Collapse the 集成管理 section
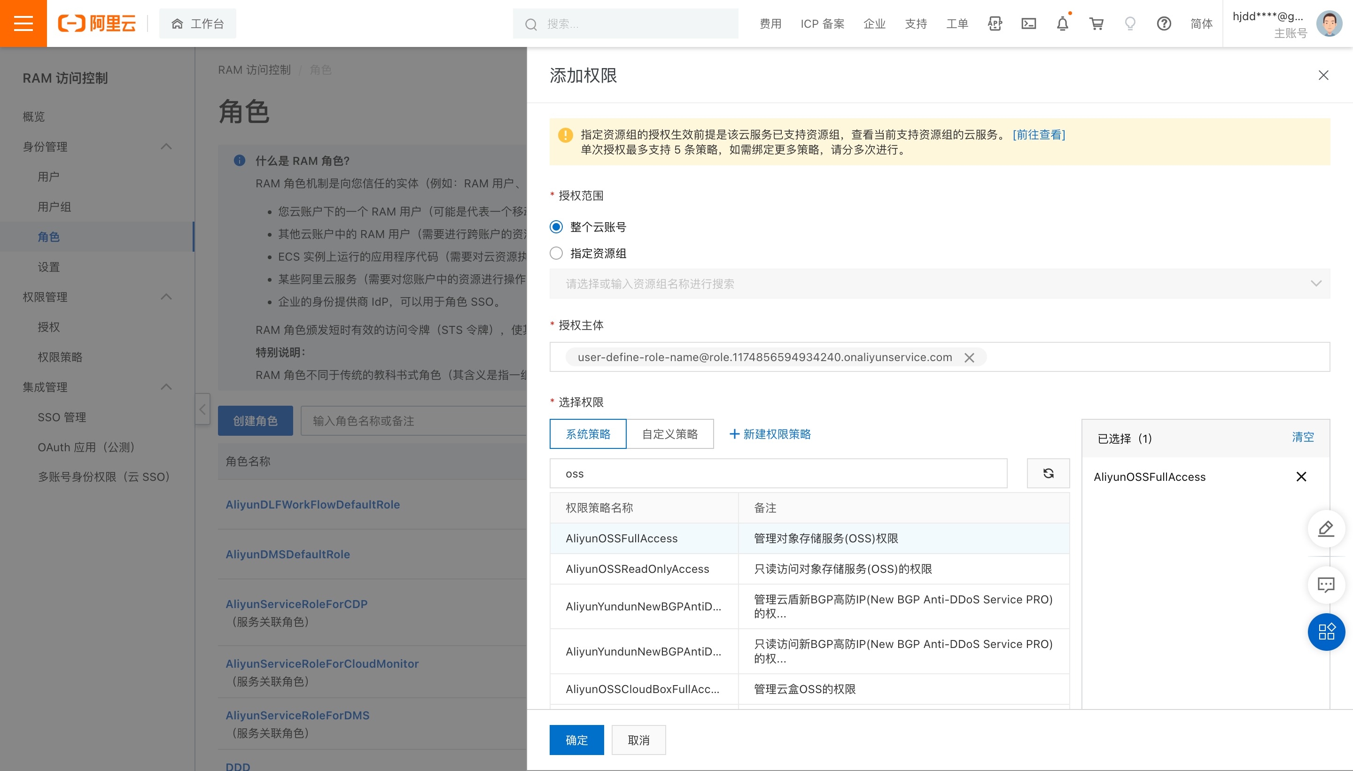 (x=166, y=386)
